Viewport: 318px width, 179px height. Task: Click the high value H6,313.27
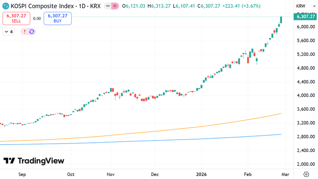point(159,6)
